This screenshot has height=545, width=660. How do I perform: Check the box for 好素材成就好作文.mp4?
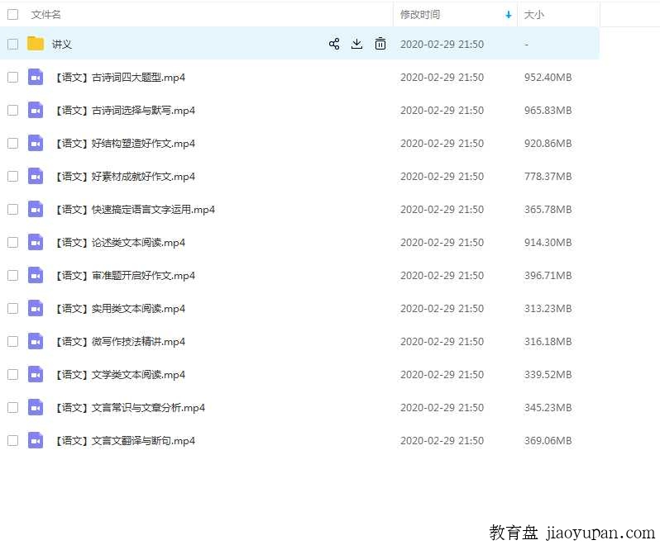coord(13,176)
